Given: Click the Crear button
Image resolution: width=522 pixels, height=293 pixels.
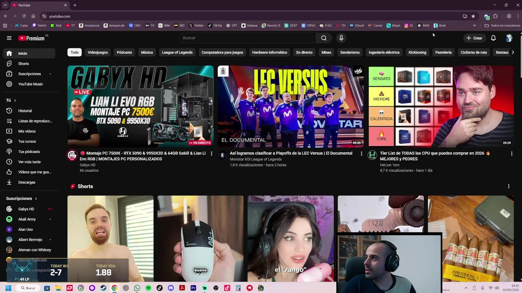Looking at the screenshot, I should tap(474, 38).
